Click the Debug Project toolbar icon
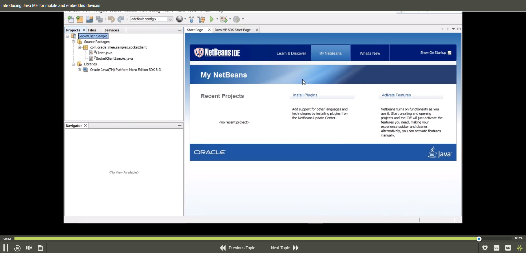Viewport: 526px width, 253px height. point(224,19)
